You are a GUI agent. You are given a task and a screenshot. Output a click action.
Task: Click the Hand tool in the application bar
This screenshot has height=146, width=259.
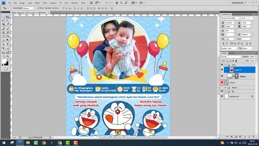click(117, 3)
